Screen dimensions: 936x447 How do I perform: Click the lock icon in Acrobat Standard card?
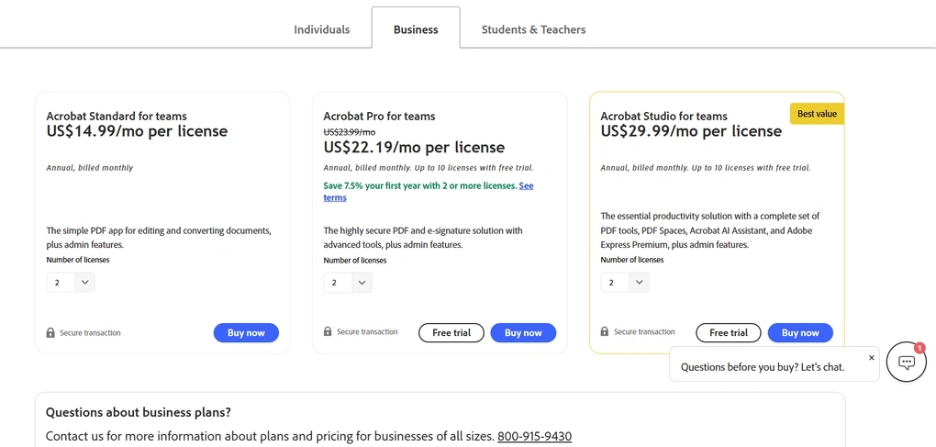50,332
